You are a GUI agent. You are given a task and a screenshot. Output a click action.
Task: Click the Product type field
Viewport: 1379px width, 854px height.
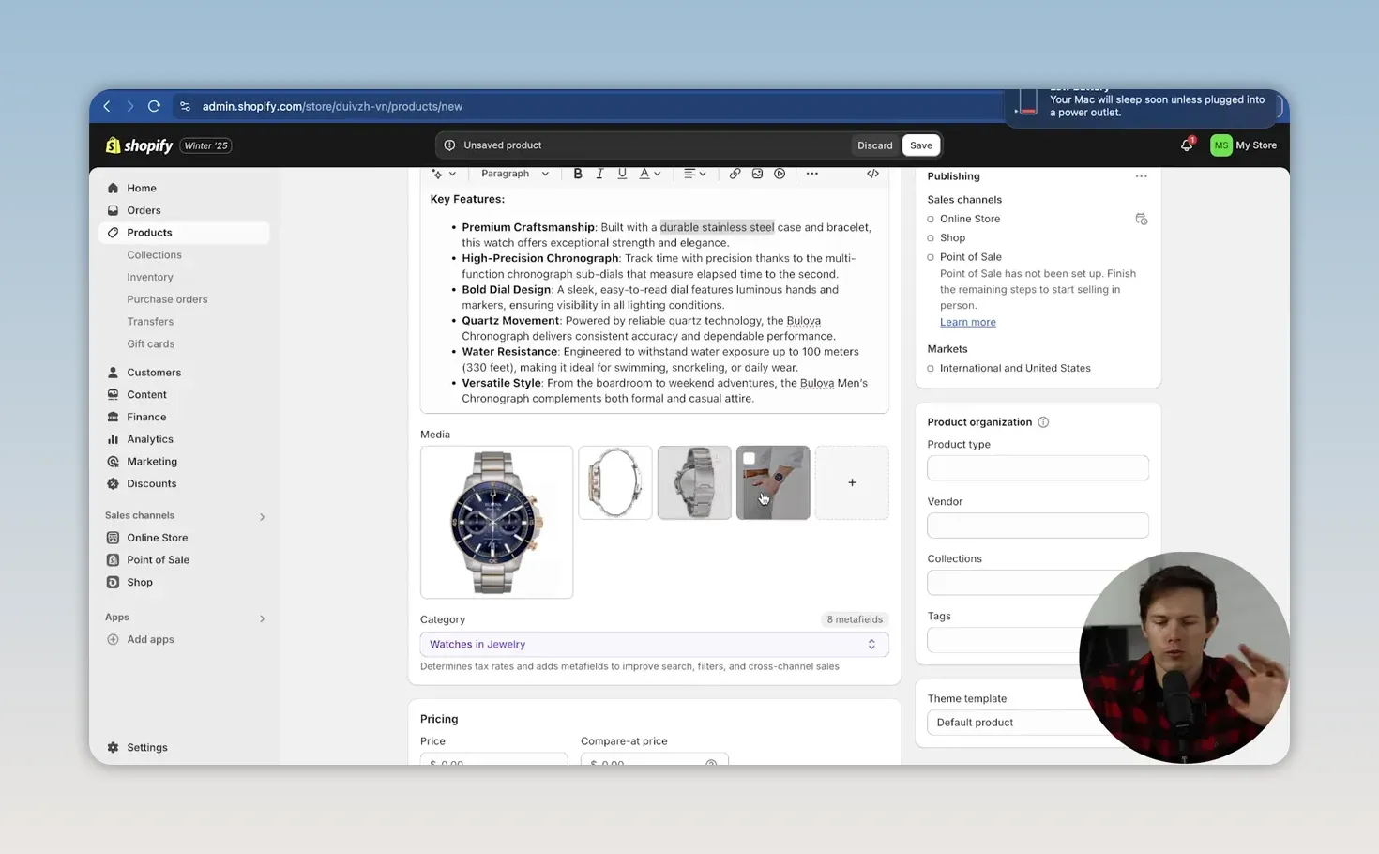1038,468
